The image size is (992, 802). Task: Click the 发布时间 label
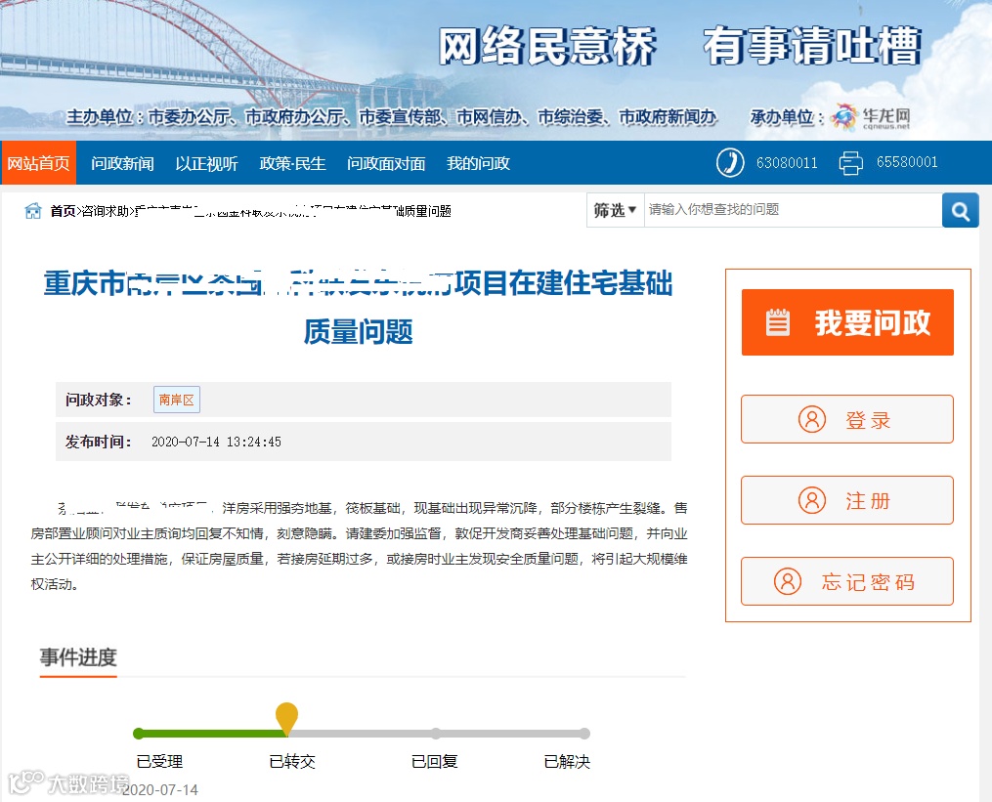(x=99, y=442)
